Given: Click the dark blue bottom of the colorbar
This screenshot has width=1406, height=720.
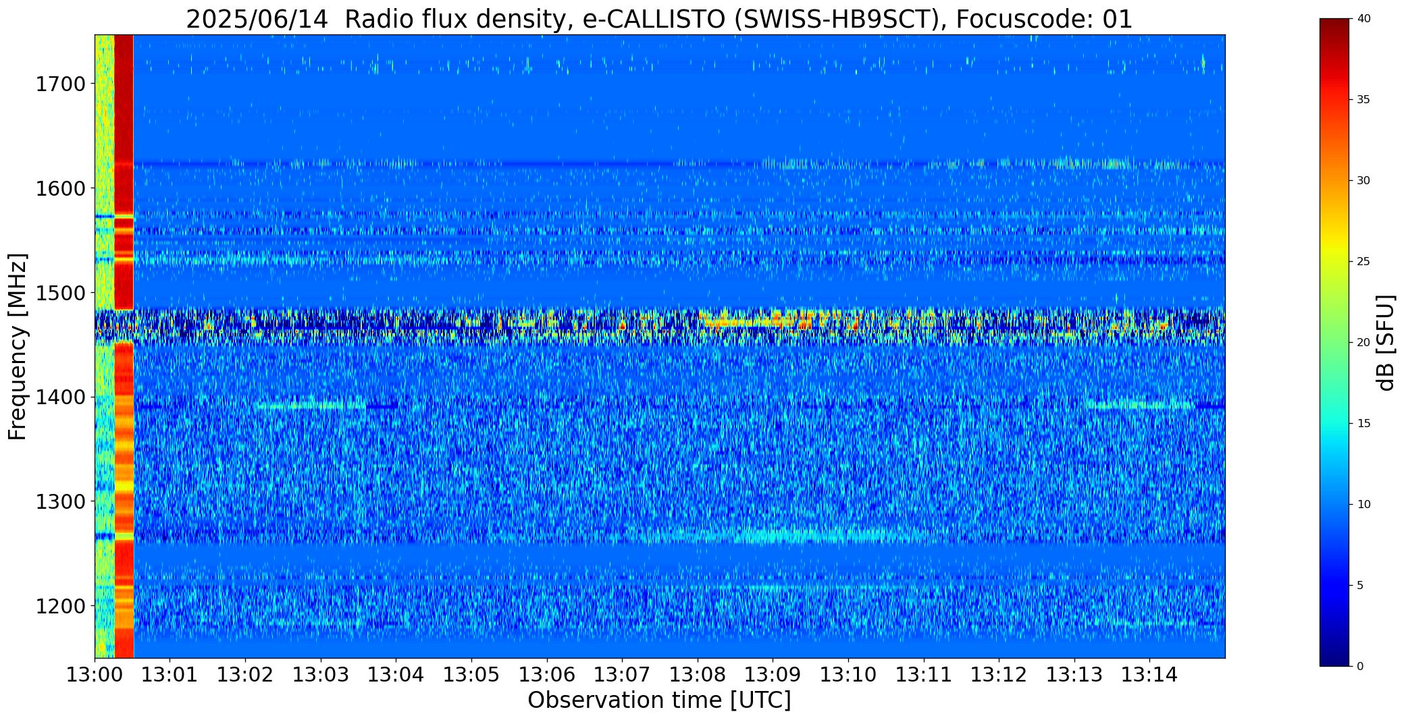Looking at the screenshot, I should click(x=1335, y=653).
